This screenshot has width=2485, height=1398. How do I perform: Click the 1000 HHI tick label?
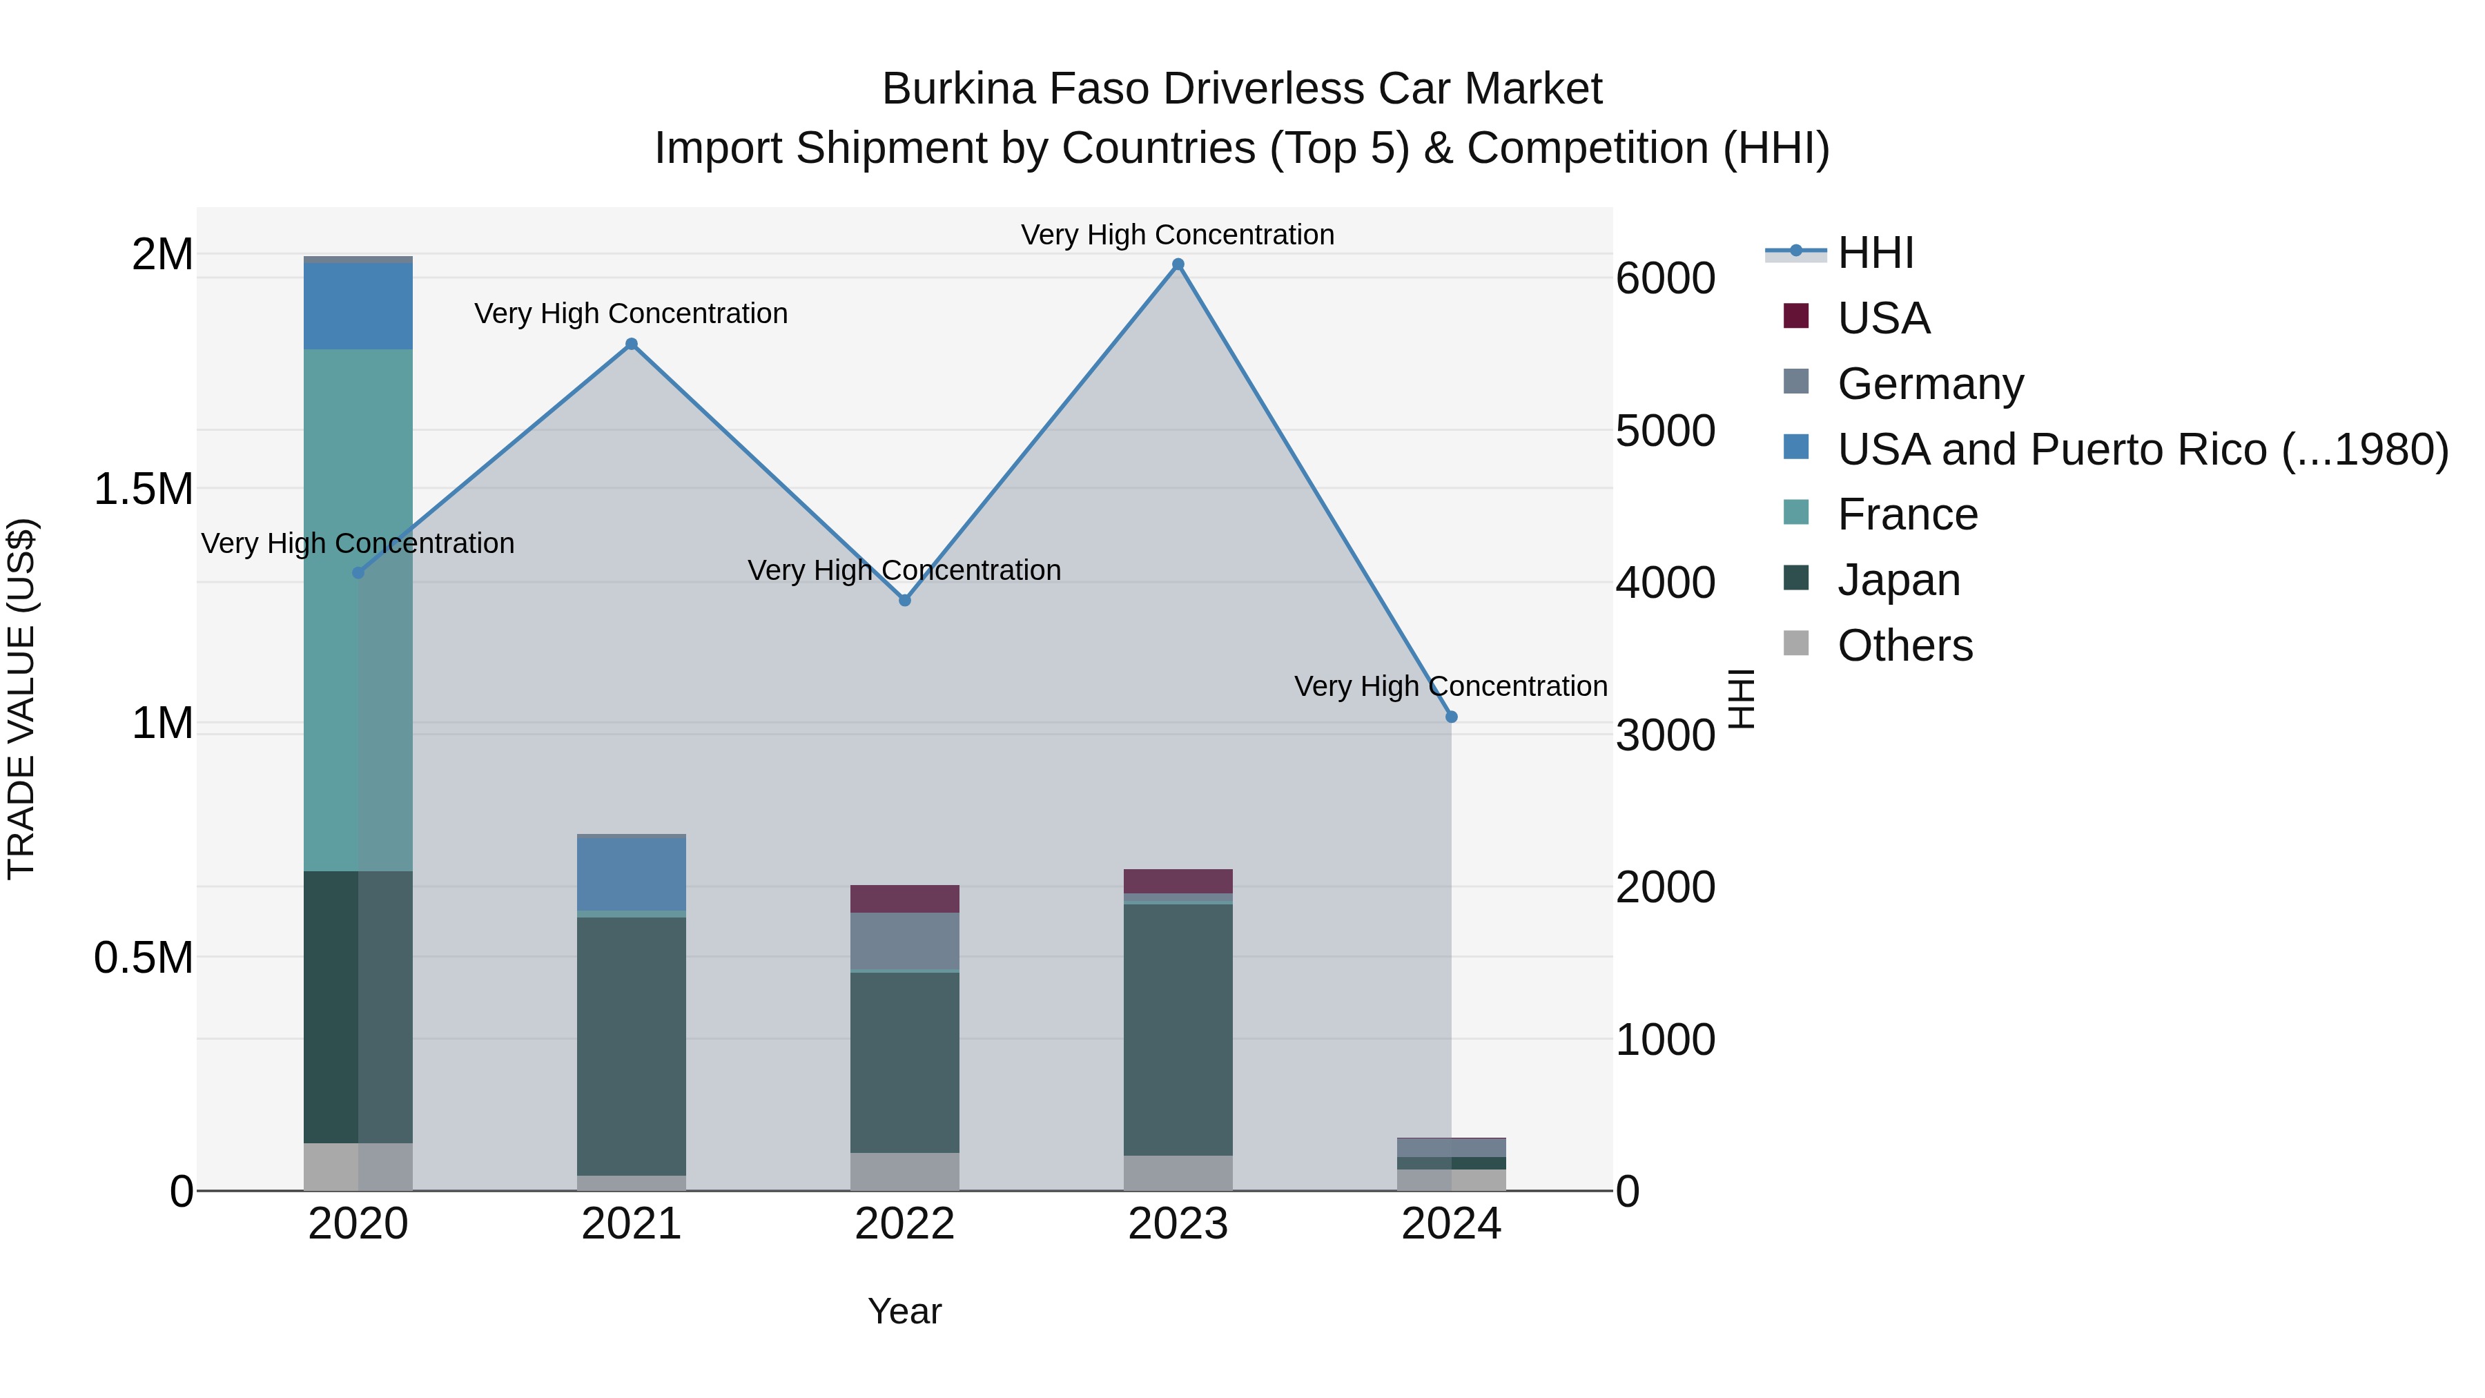(x=1666, y=1040)
